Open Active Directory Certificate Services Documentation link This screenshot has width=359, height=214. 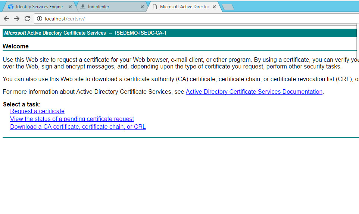(254, 92)
